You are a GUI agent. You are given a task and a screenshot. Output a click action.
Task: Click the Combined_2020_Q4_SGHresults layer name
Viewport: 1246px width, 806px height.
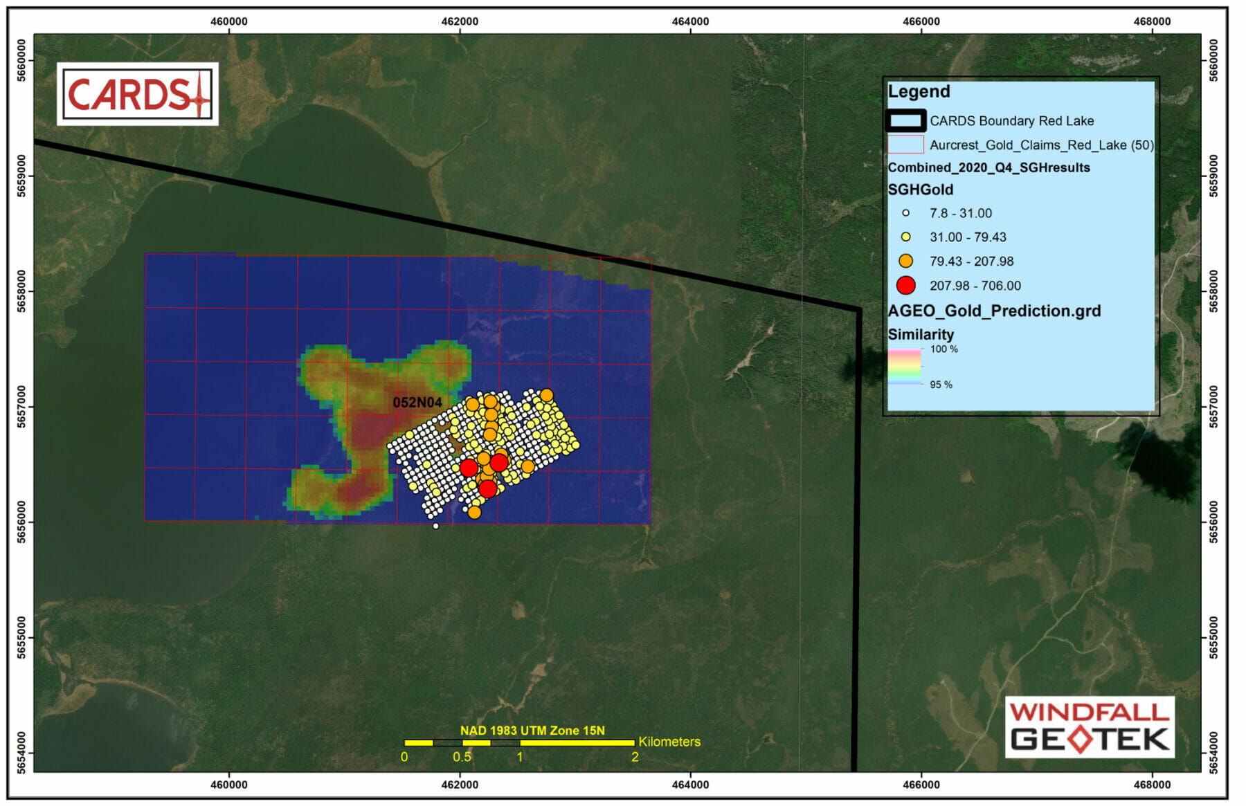pos(988,167)
